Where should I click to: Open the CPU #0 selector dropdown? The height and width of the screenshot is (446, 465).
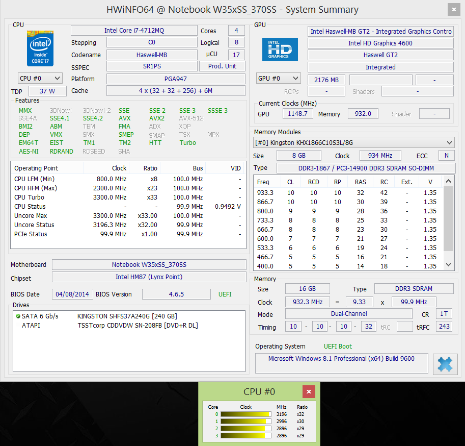(x=40, y=79)
